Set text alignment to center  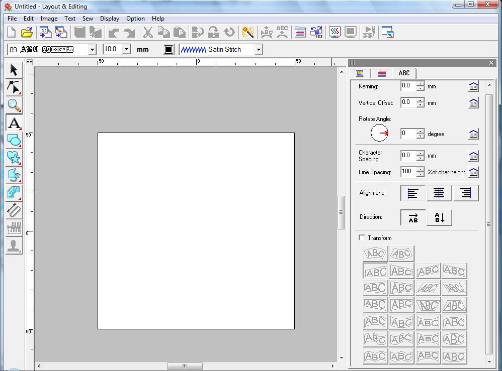point(439,193)
